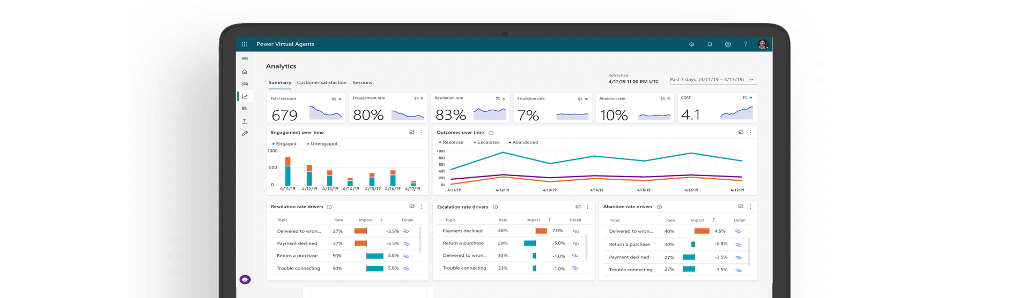The image size is (1019, 298).
Task: Open the app launcher waffle icon
Action: (245, 44)
